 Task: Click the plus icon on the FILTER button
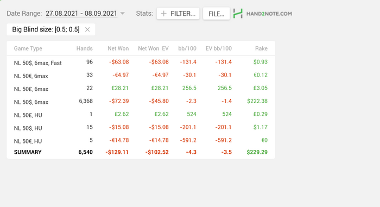[x=163, y=14]
